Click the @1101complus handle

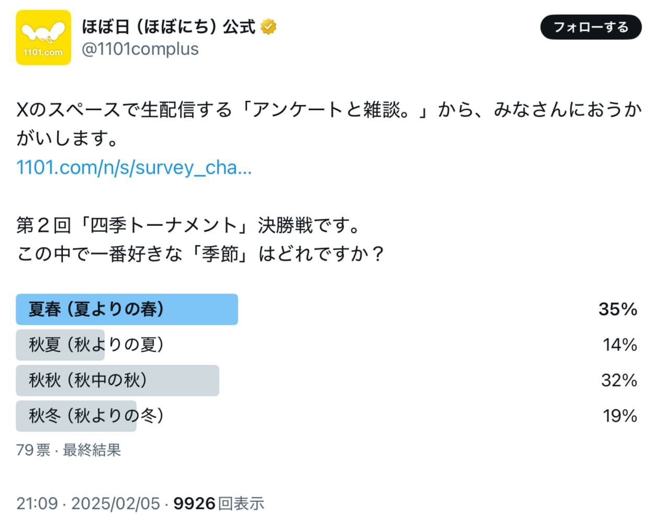point(140,49)
